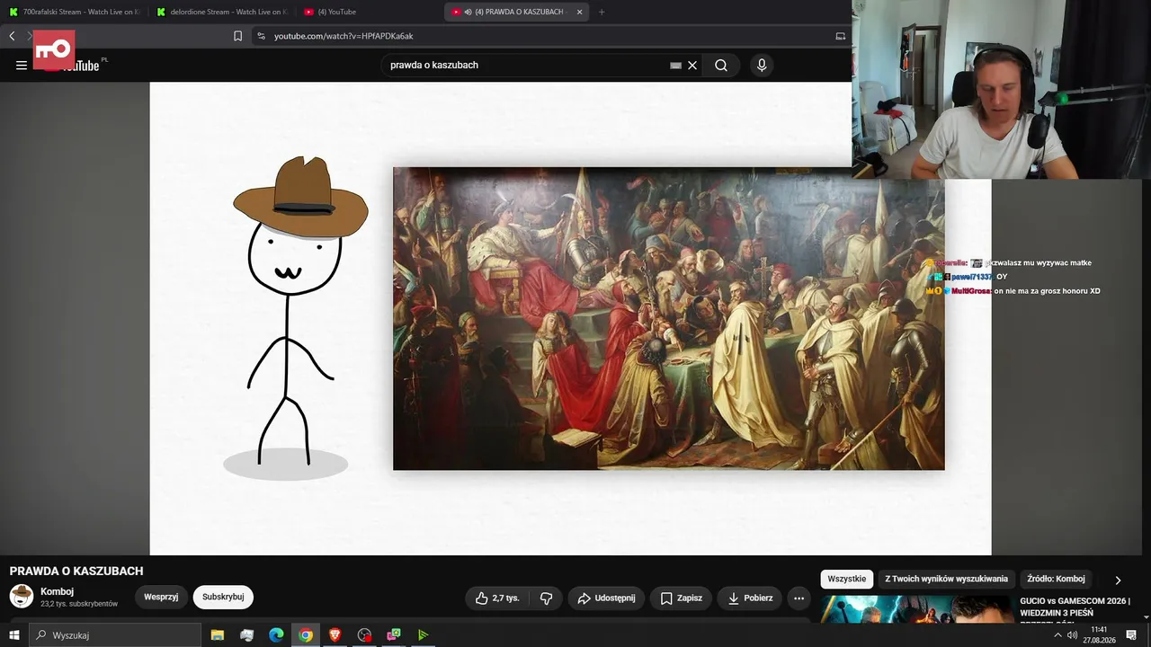
Task: Clear the YouTube search query
Action: (692, 66)
